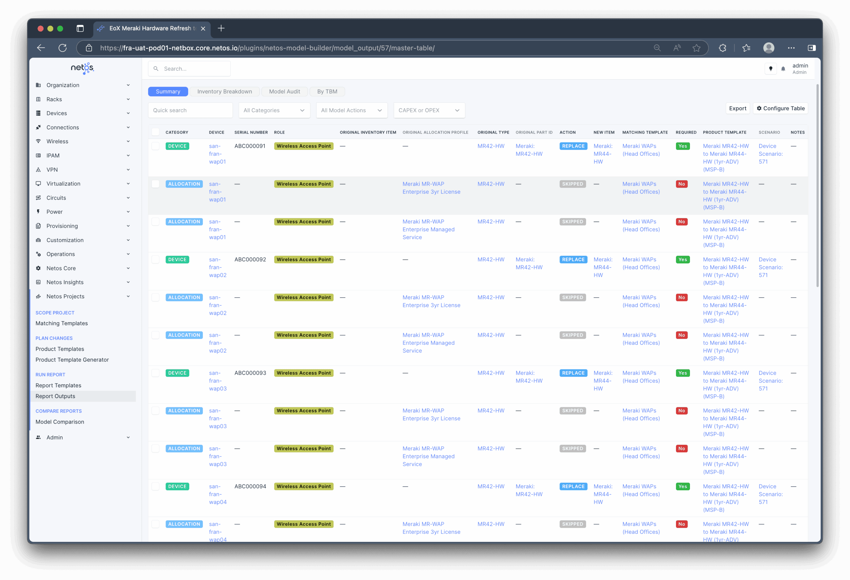The height and width of the screenshot is (580, 850).
Task: Expand the Admin menu chevron
Action: click(128, 437)
